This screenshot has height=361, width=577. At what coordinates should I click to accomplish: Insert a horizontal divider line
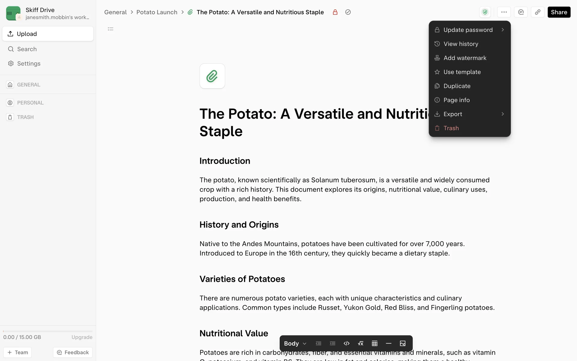tap(389, 343)
